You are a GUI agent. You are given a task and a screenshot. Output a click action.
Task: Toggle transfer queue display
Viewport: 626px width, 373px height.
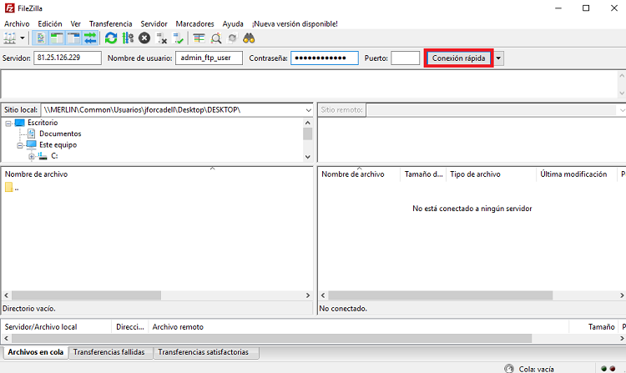90,38
